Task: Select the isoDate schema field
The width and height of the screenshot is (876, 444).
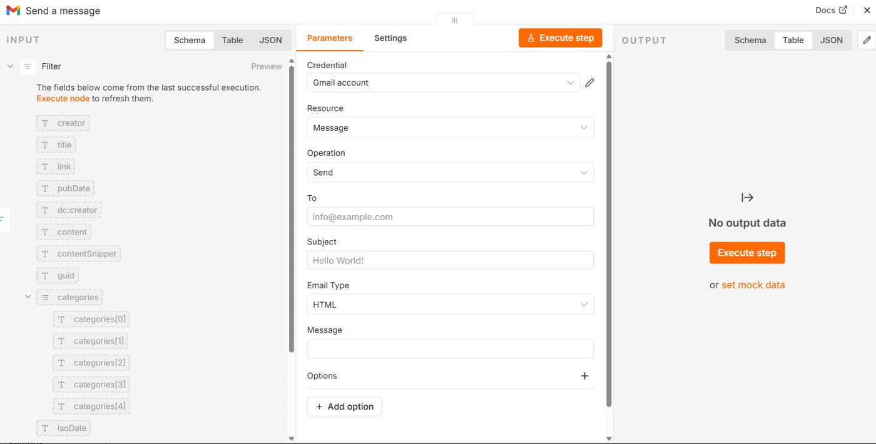Action: (x=64, y=428)
